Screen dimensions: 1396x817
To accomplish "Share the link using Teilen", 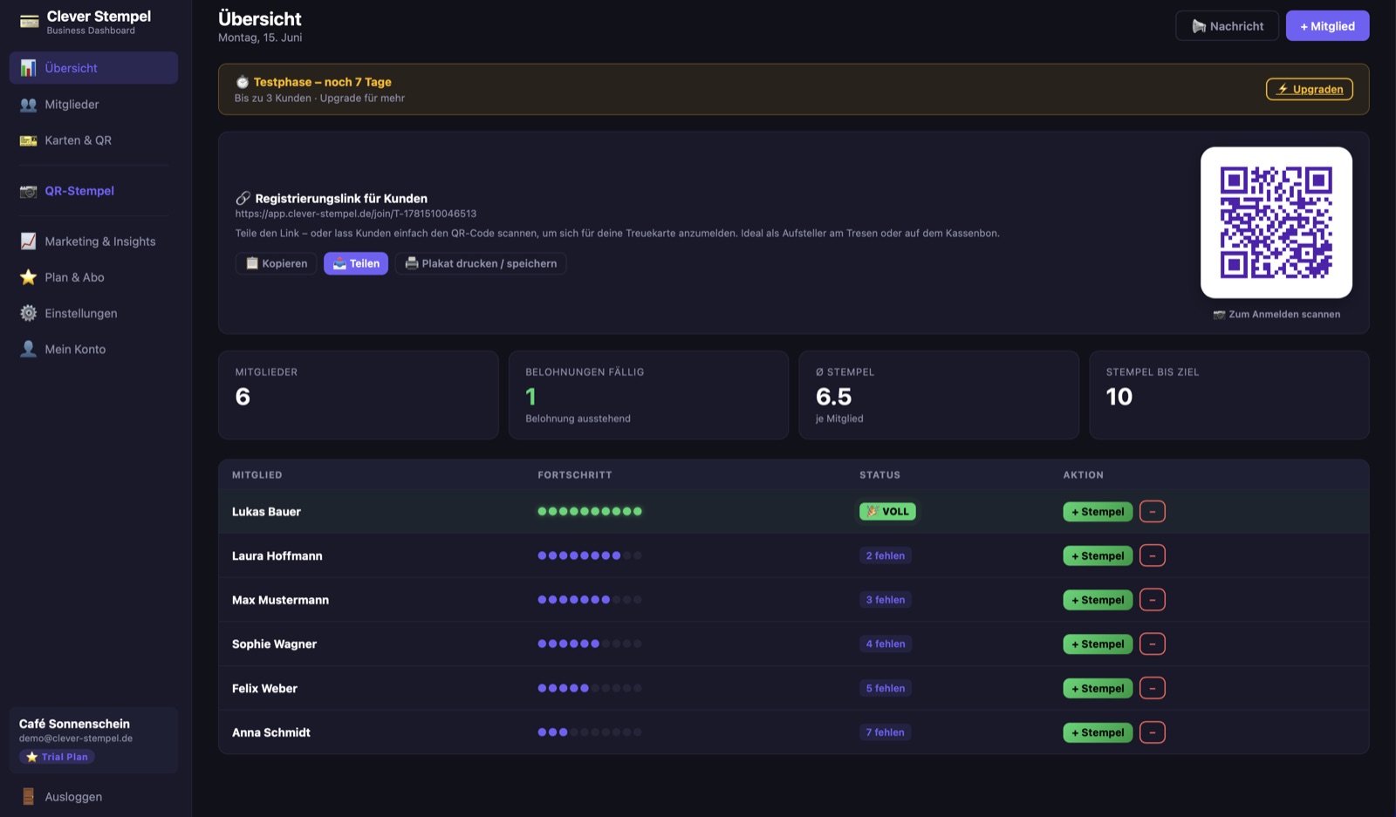I will point(356,263).
